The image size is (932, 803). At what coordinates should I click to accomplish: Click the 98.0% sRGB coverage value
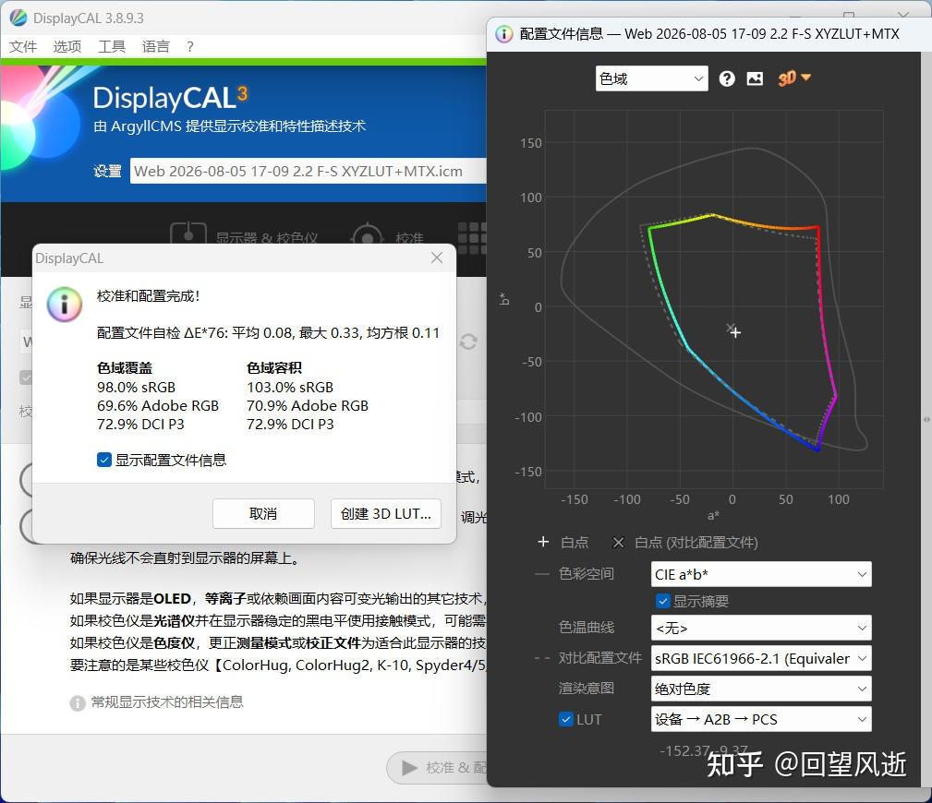click(x=136, y=388)
